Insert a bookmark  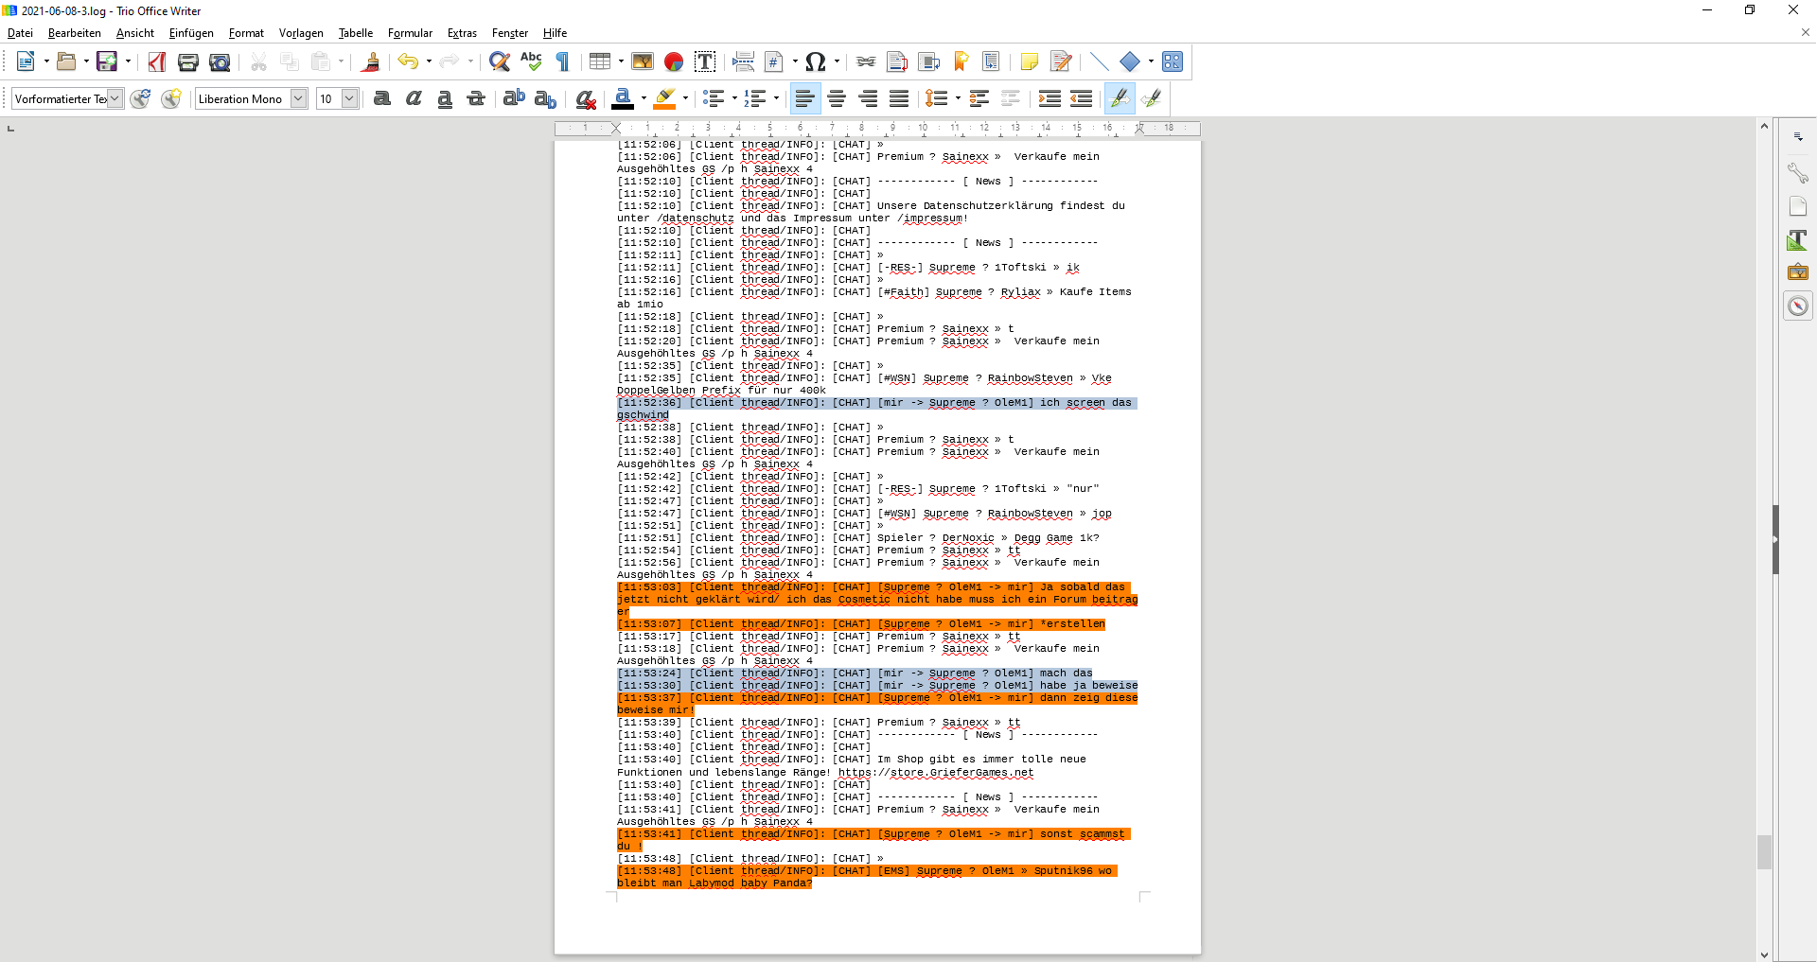pyautogui.click(x=961, y=61)
